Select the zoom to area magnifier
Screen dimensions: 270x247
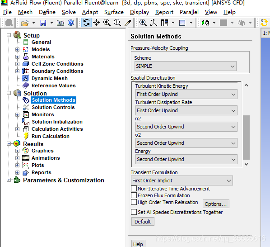(117, 23)
